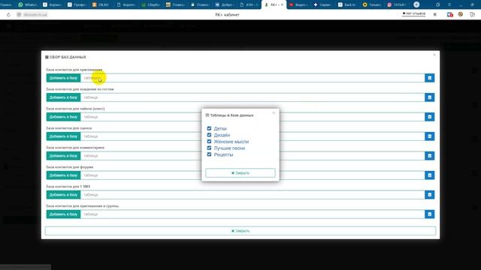Click Добавить в базу for форума contacts
This screenshot has width=481, height=270.
point(63,175)
